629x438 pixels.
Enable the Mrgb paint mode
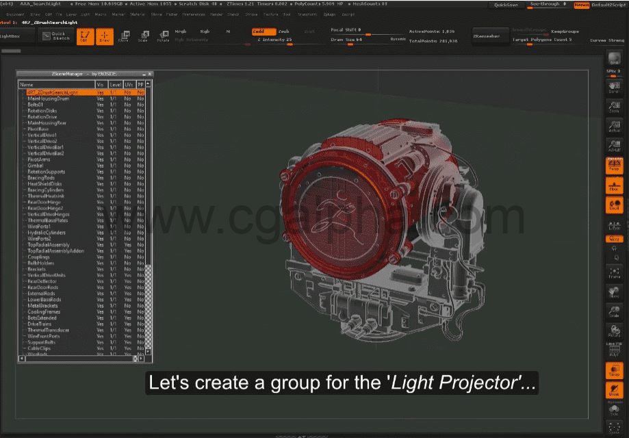click(x=180, y=31)
